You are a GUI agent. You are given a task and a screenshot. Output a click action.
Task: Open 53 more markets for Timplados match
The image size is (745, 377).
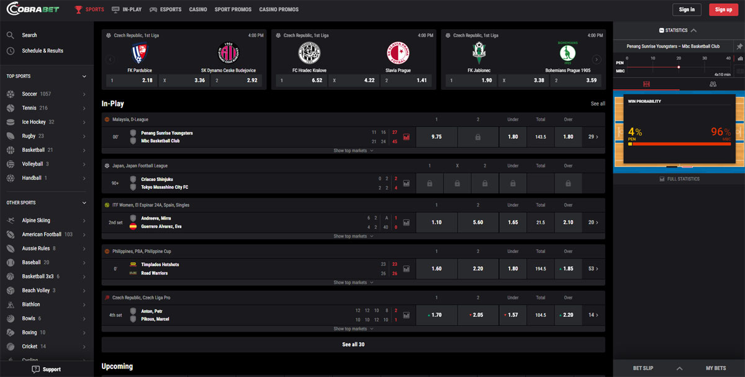(x=594, y=269)
